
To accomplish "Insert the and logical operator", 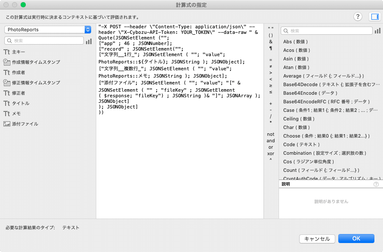I will click(x=271, y=141).
